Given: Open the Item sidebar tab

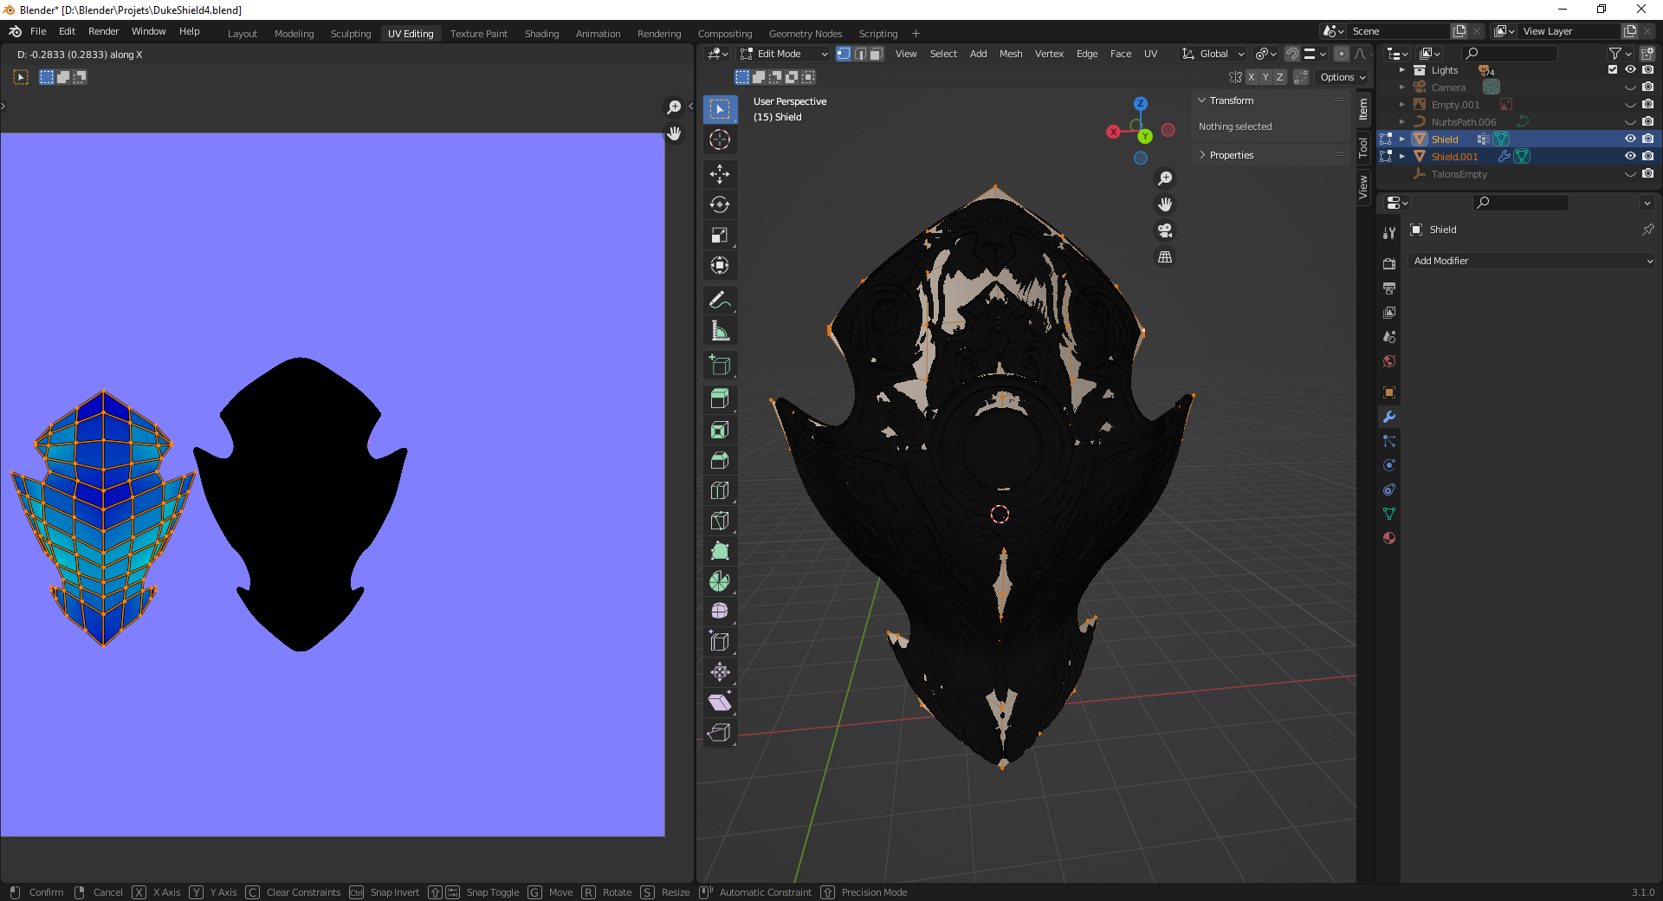Looking at the screenshot, I should [1363, 108].
